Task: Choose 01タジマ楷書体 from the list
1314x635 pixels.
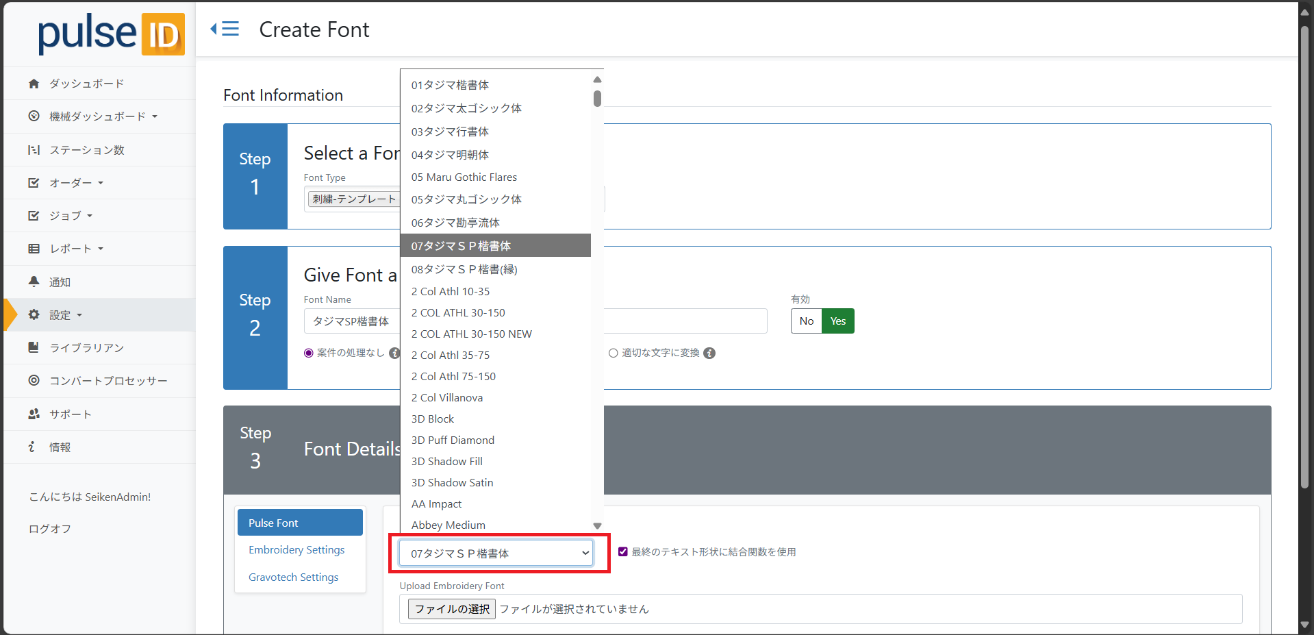Action: [496, 85]
